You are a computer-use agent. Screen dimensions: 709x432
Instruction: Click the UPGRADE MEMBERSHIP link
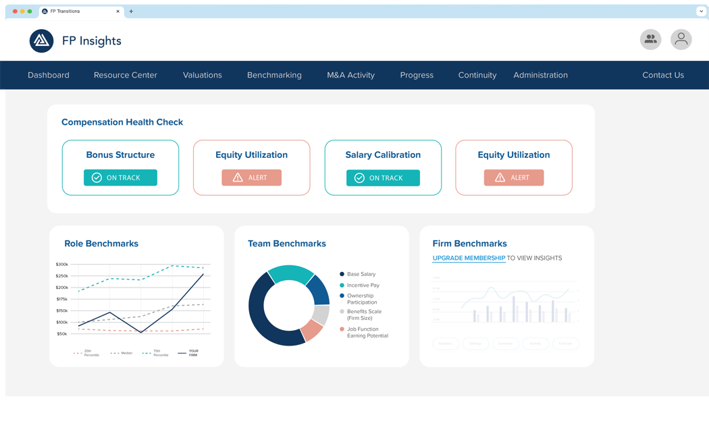pyautogui.click(x=469, y=258)
